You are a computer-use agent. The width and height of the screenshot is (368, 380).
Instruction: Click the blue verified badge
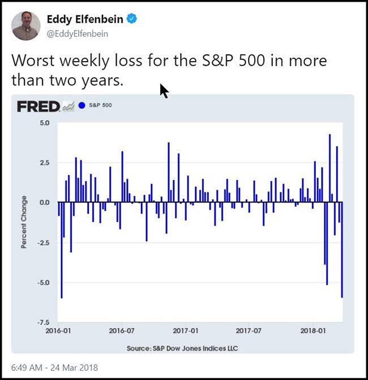tap(132, 19)
